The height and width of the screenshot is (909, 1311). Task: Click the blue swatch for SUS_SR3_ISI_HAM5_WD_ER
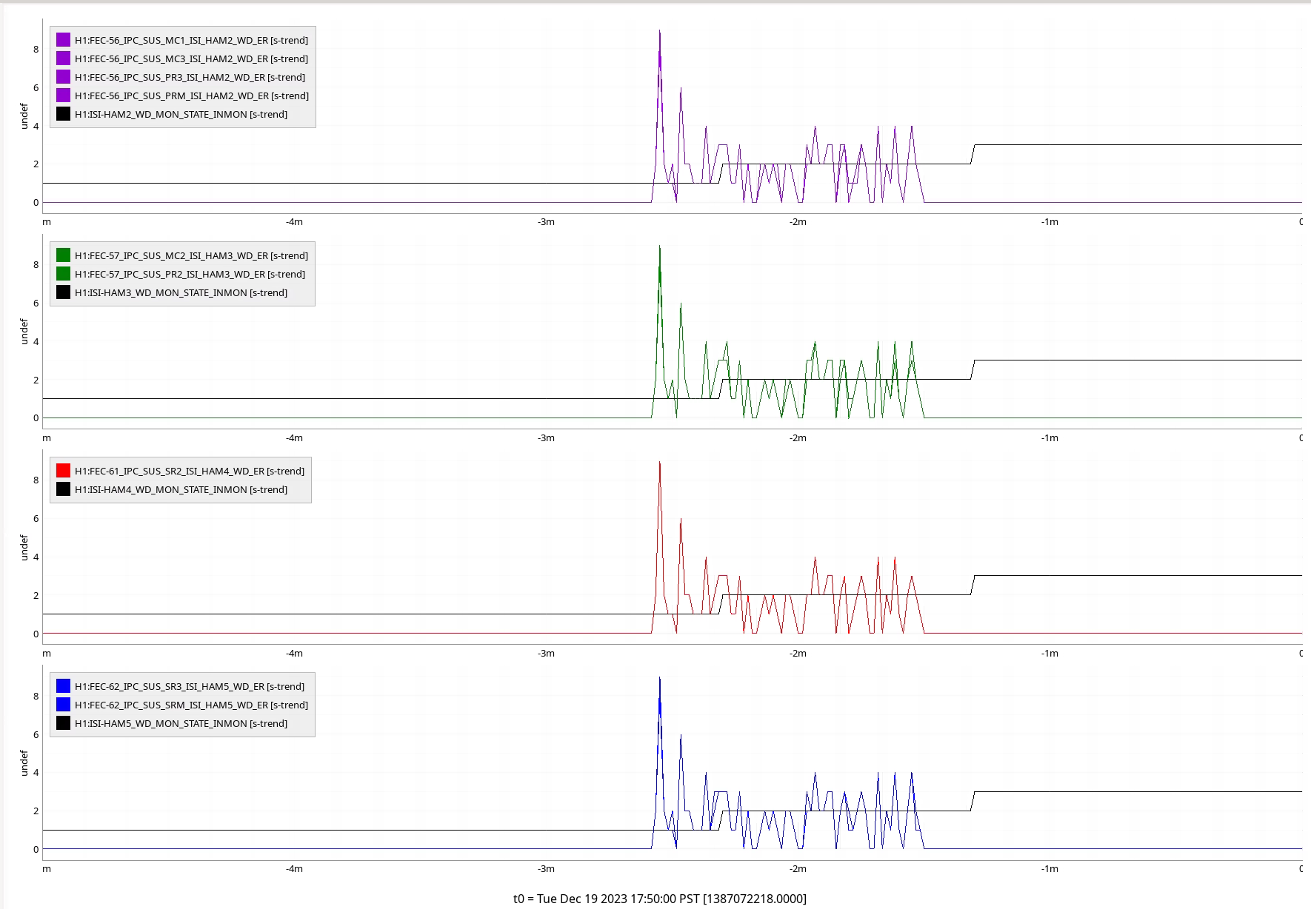point(63,686)
